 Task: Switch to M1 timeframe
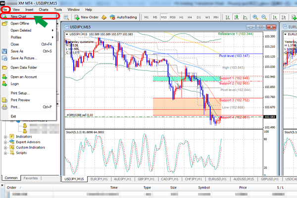(x=146, y=17)
